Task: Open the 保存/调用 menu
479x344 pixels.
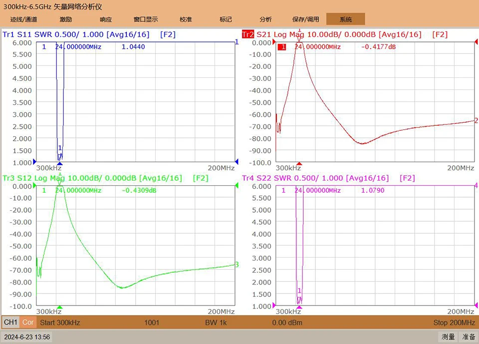Action: coord(305,19)
